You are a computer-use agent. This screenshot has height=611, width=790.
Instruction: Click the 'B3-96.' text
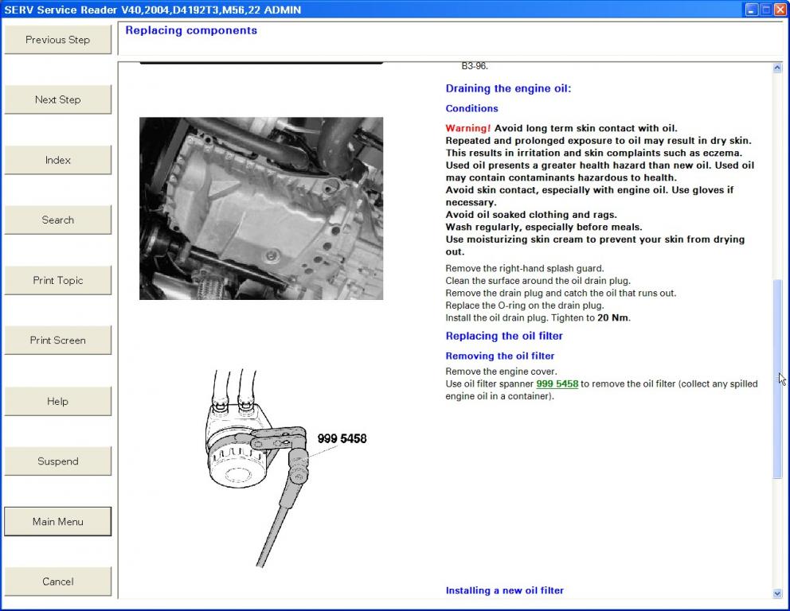(x=475, y=65)
